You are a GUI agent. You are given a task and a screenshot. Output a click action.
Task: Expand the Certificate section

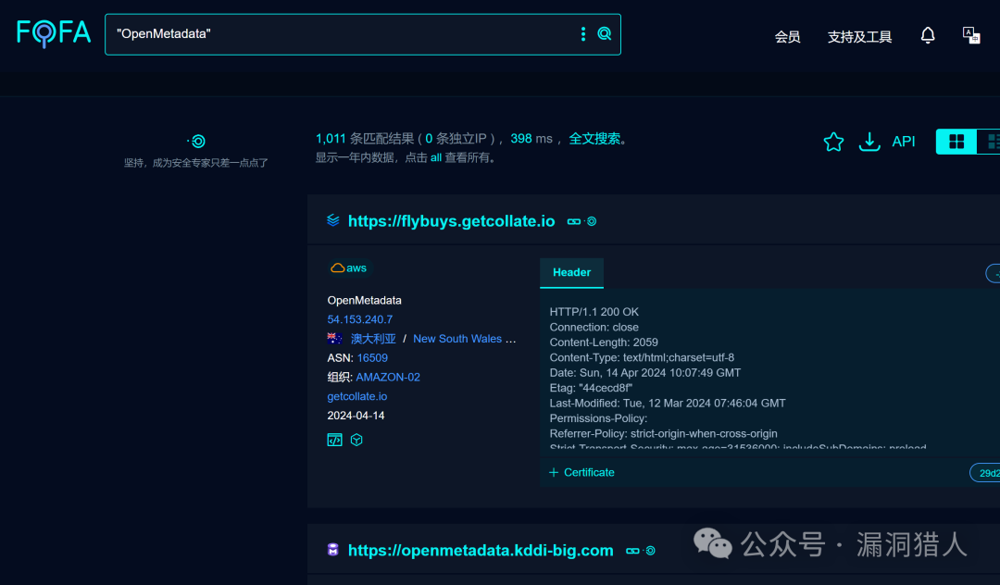[x=581, y=472]
